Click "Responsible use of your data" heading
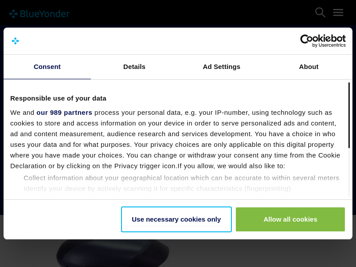The image size is (356, 267). coord(58,98)
